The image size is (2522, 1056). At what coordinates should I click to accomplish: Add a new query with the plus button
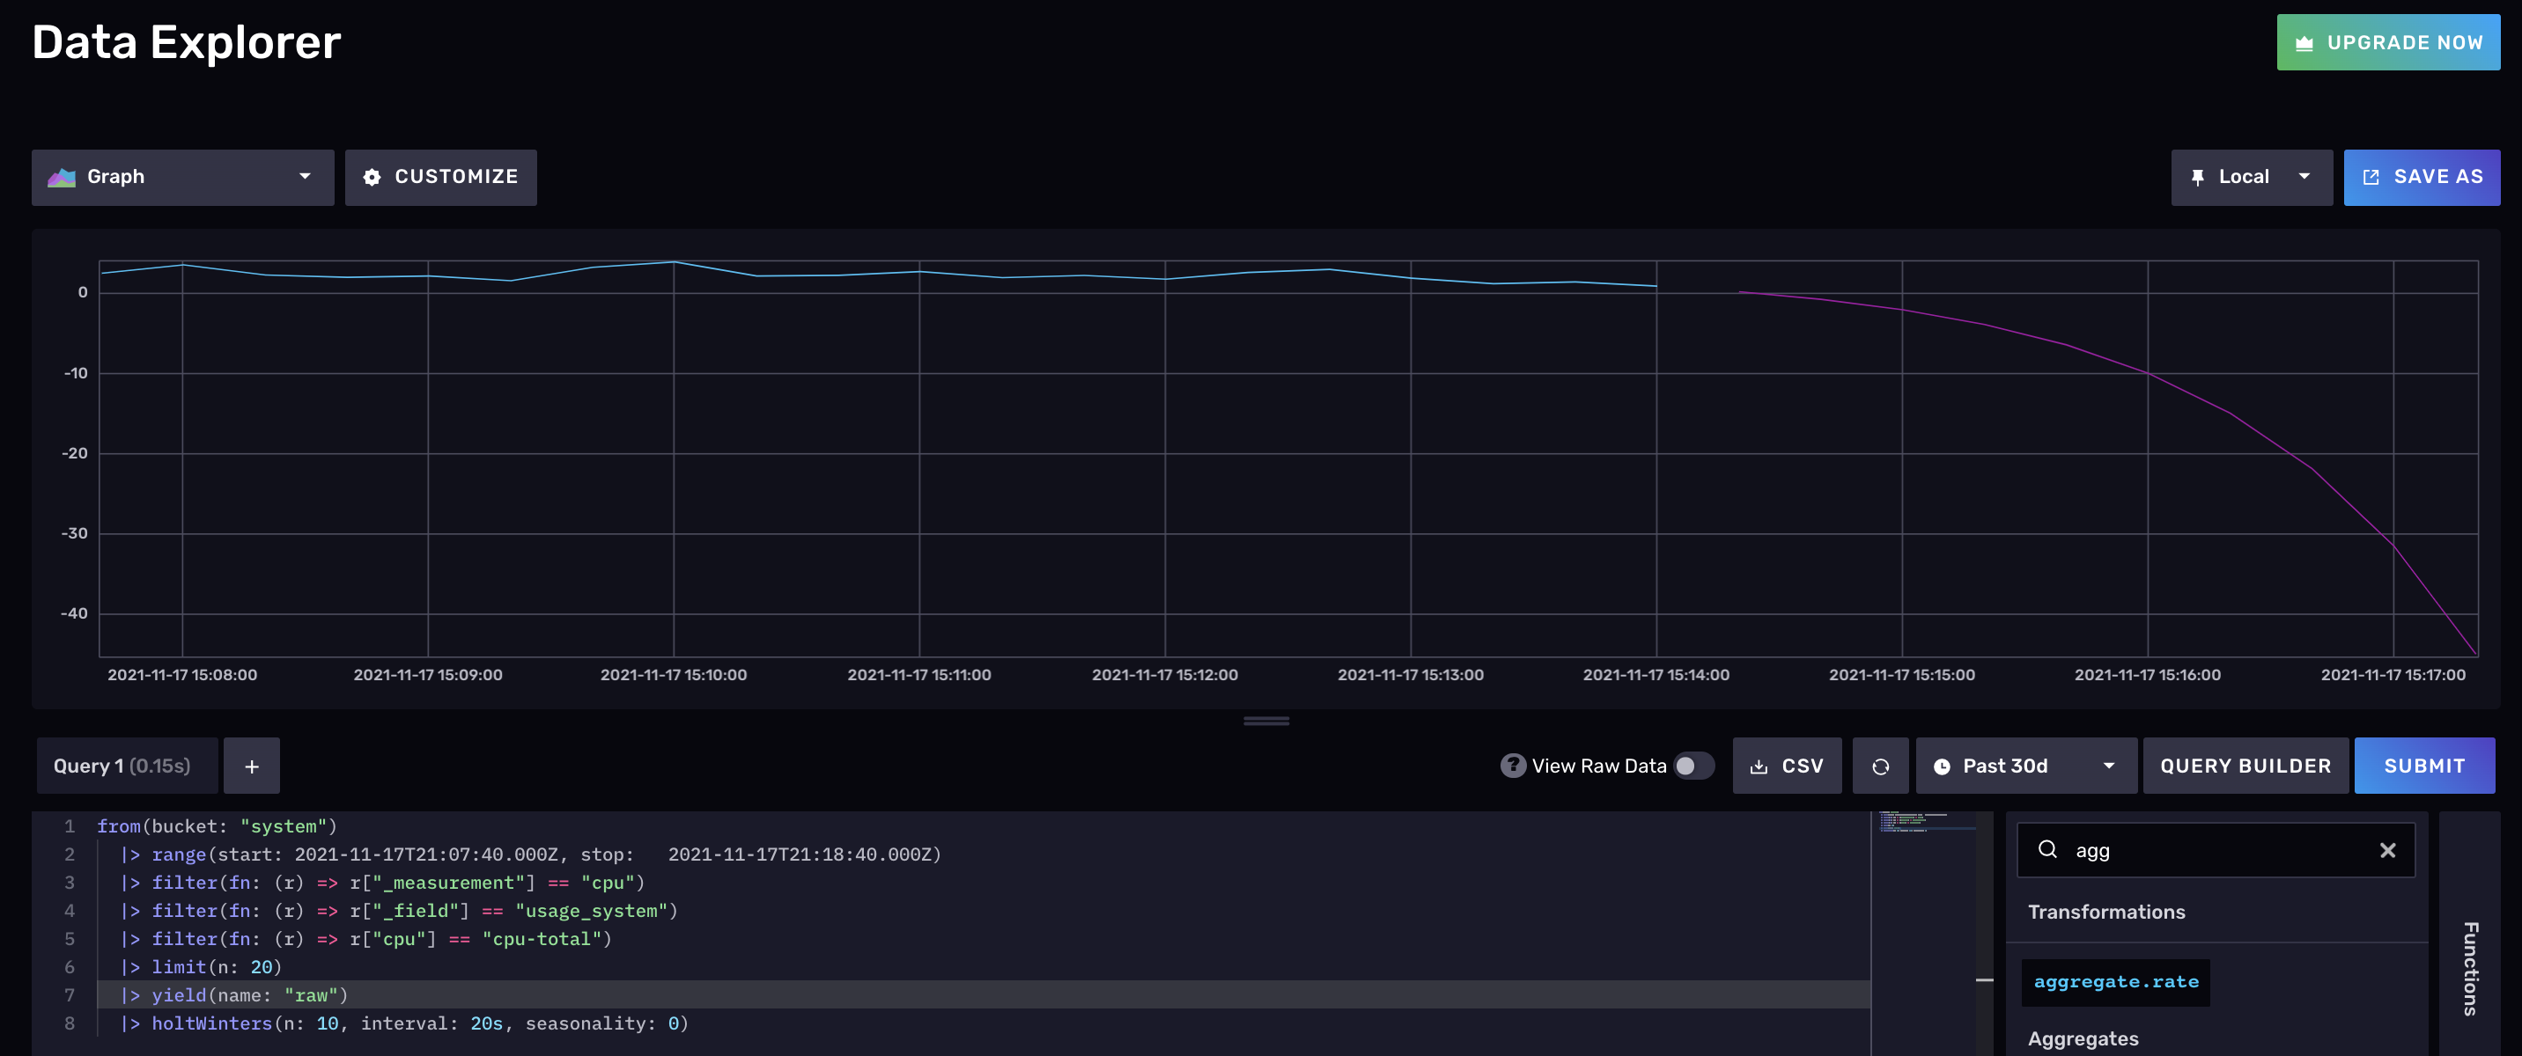coord(252,766)
